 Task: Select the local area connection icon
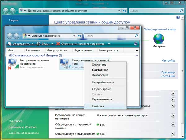[65, 63]
